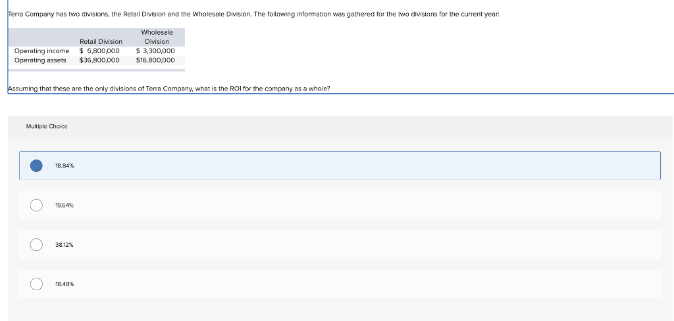The image size is (674, 321).
Task: Click the $16,800,000 wholesale assets value
Action: [x=155, y=60]
